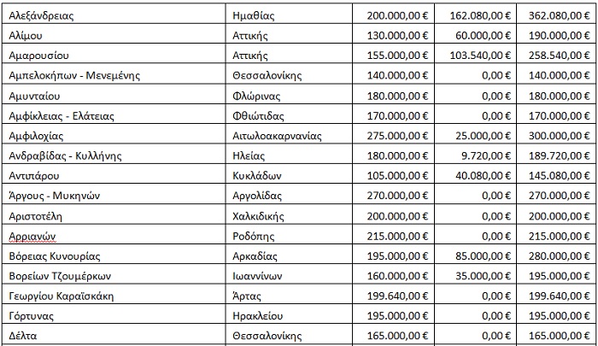The image size is (598, 346).
Task: Select the Αιτωλοακαρνανίας cell
Action: (x=289, y=136)
